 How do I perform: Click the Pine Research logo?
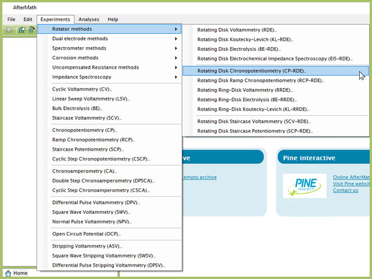click(305, 186)
